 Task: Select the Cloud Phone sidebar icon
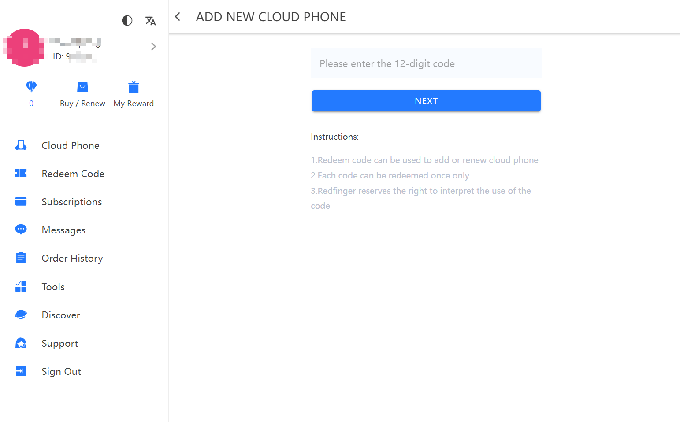click(21, 145)
